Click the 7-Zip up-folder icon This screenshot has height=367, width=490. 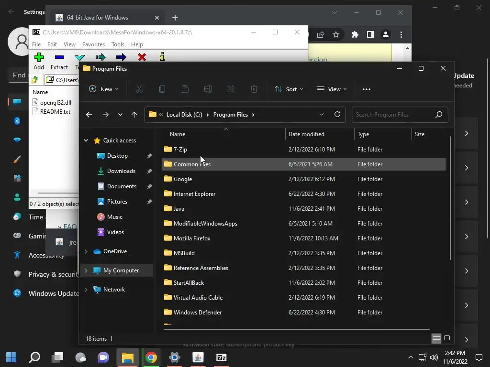tap(35, 80)
